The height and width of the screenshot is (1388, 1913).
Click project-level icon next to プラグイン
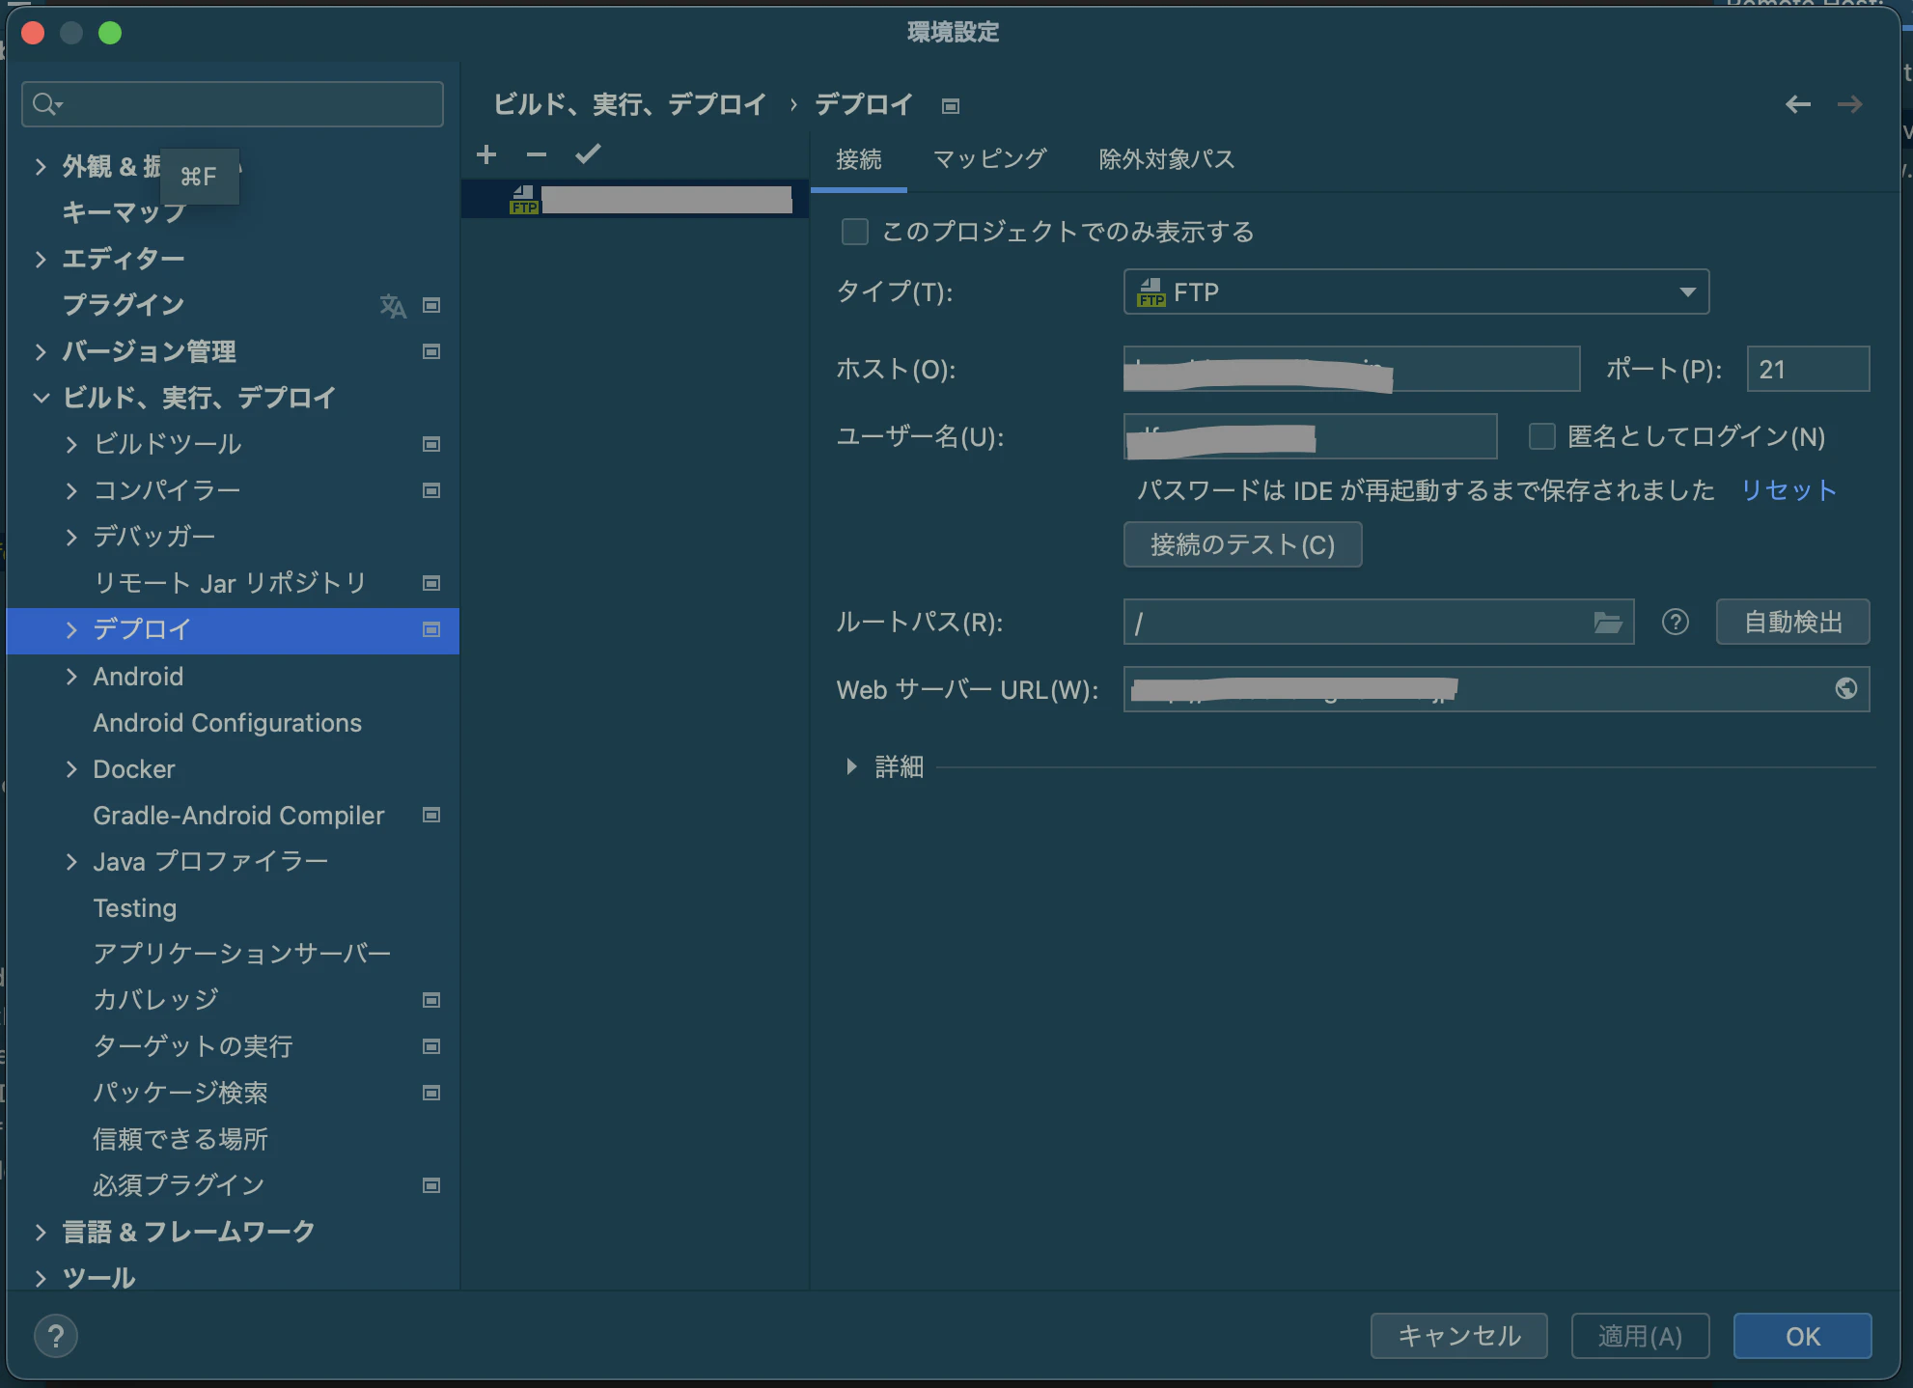[431, 306]
